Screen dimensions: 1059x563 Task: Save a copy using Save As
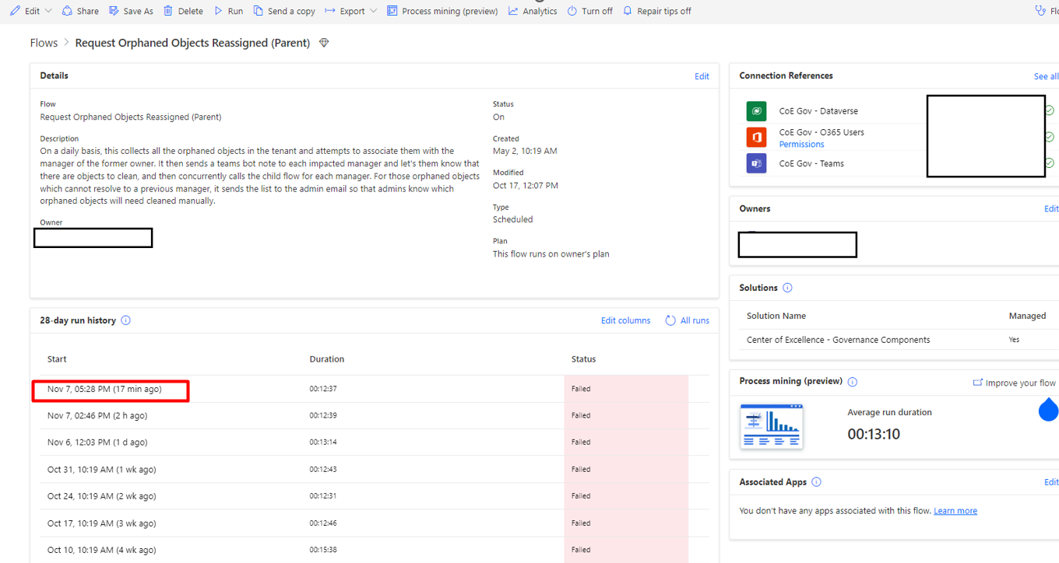tap(130, 11)
